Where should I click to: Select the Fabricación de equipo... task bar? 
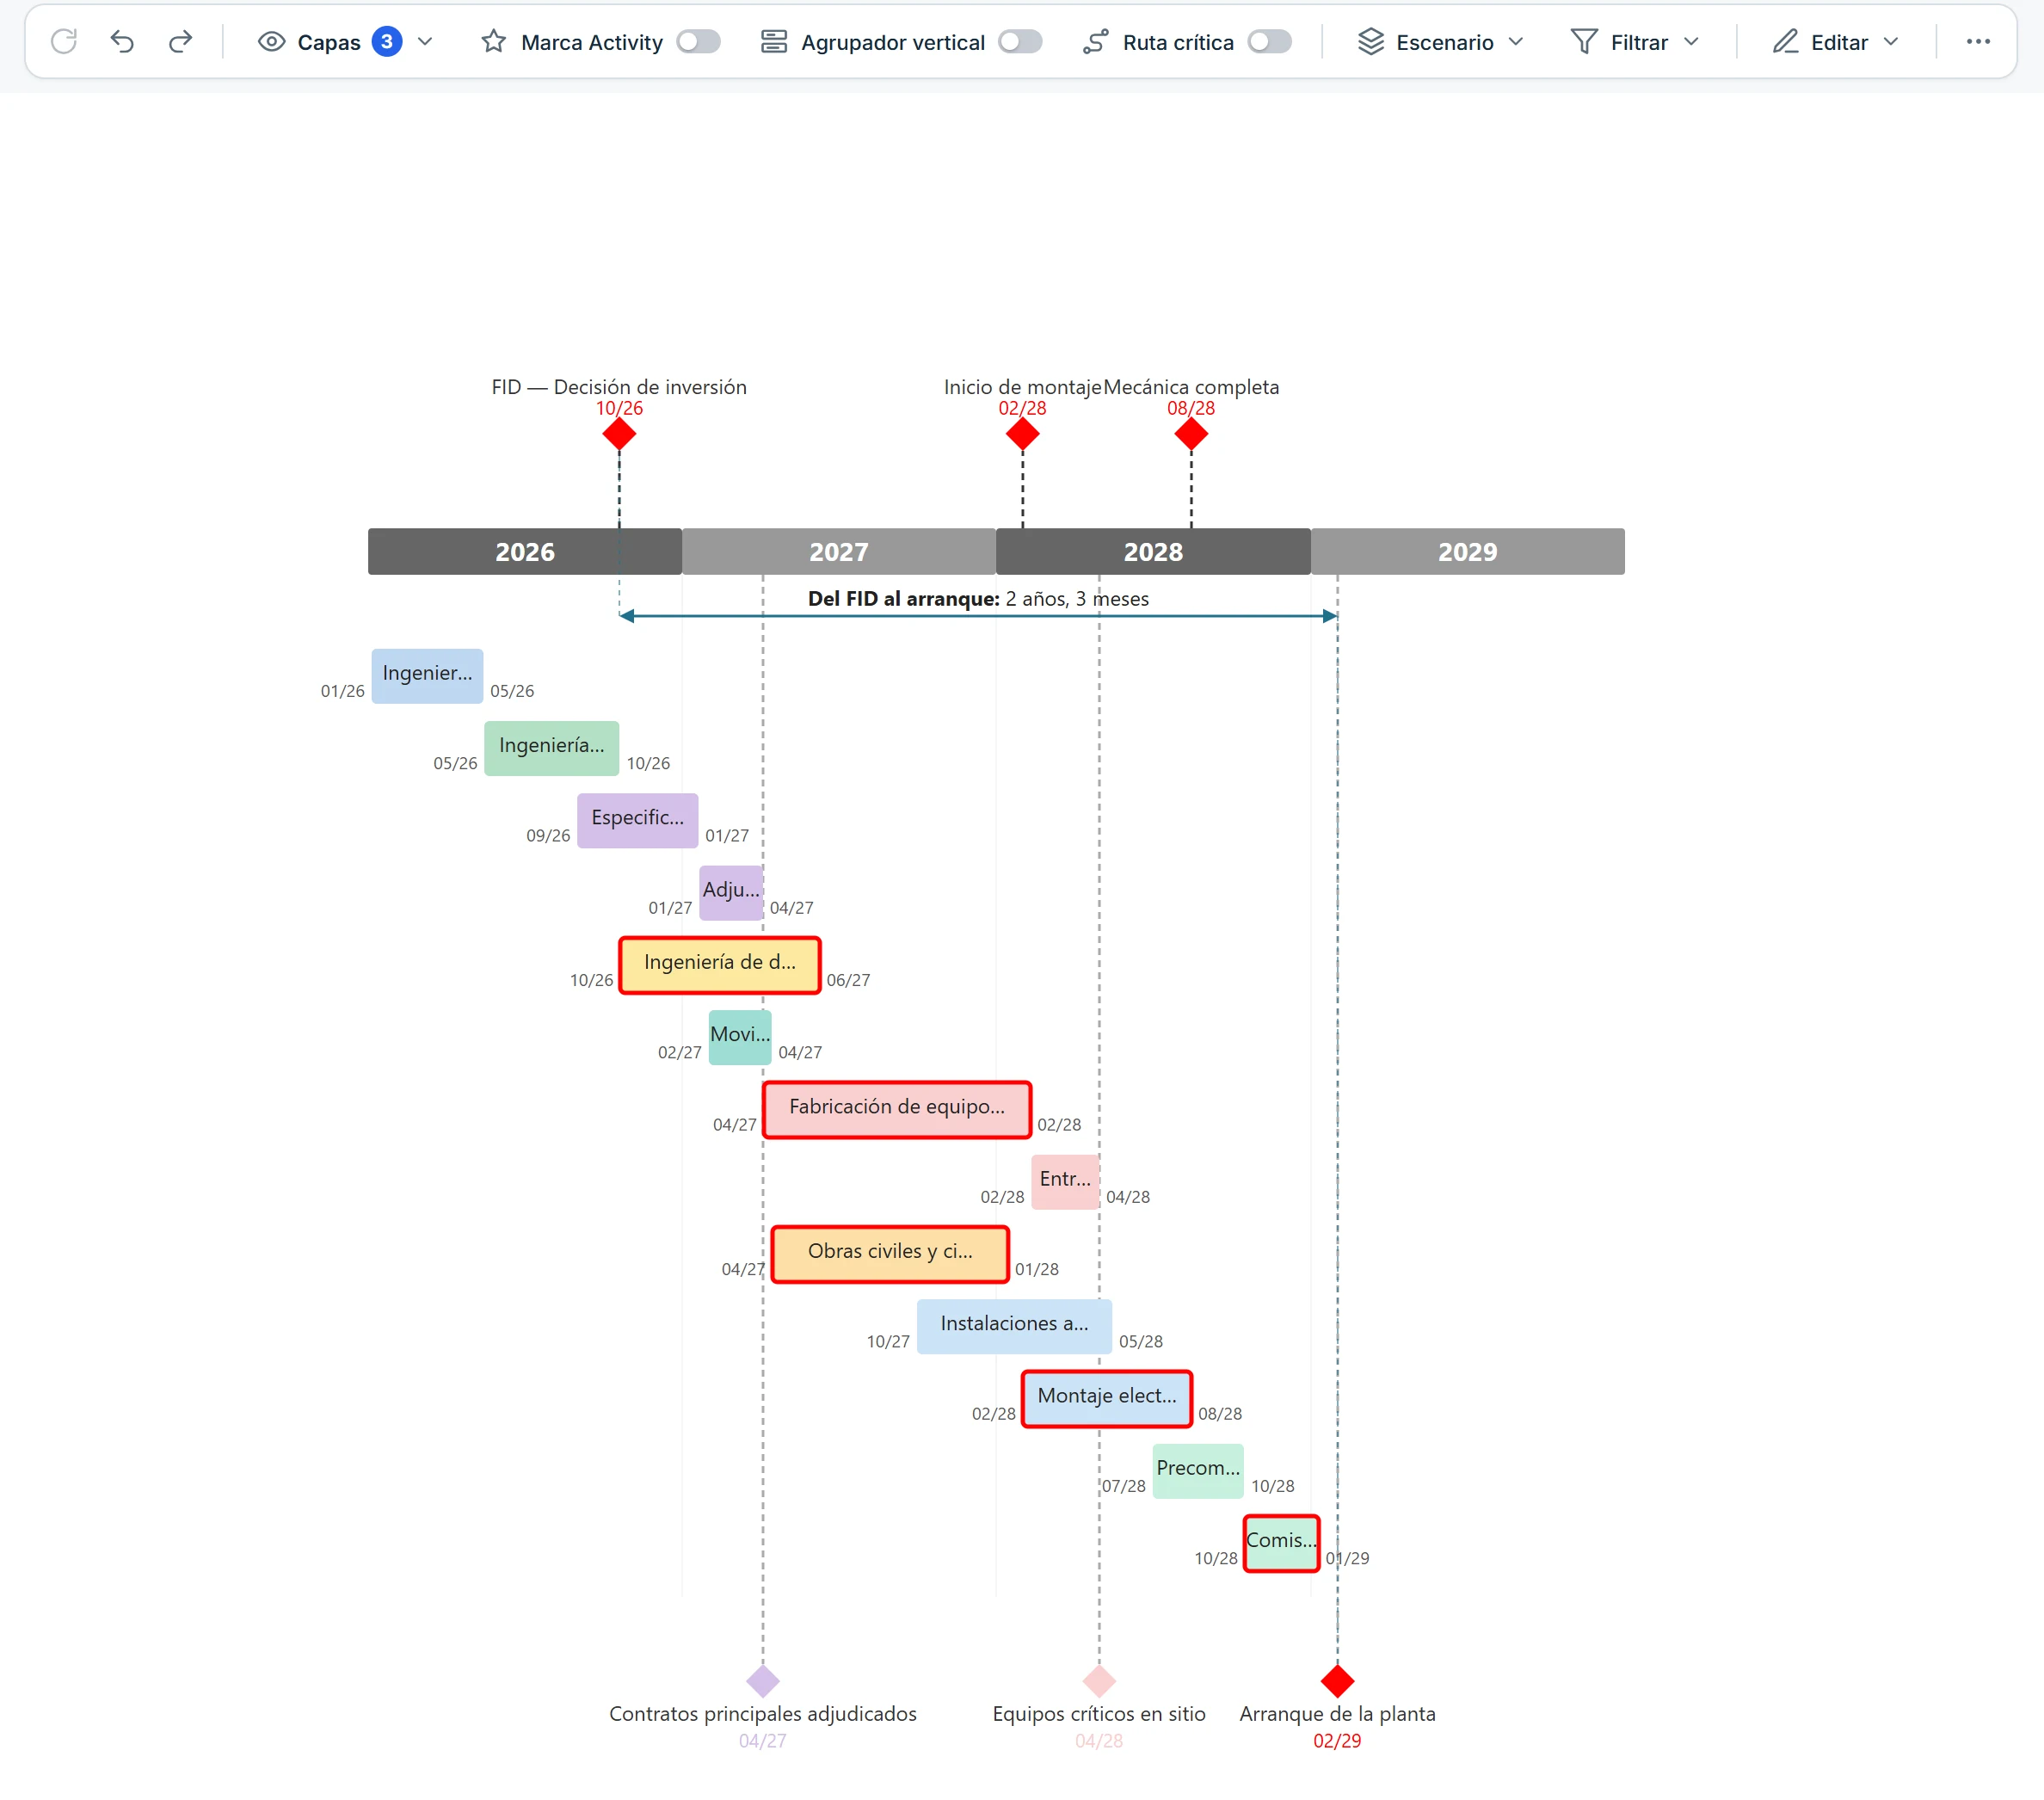[x=897, y=1109]
